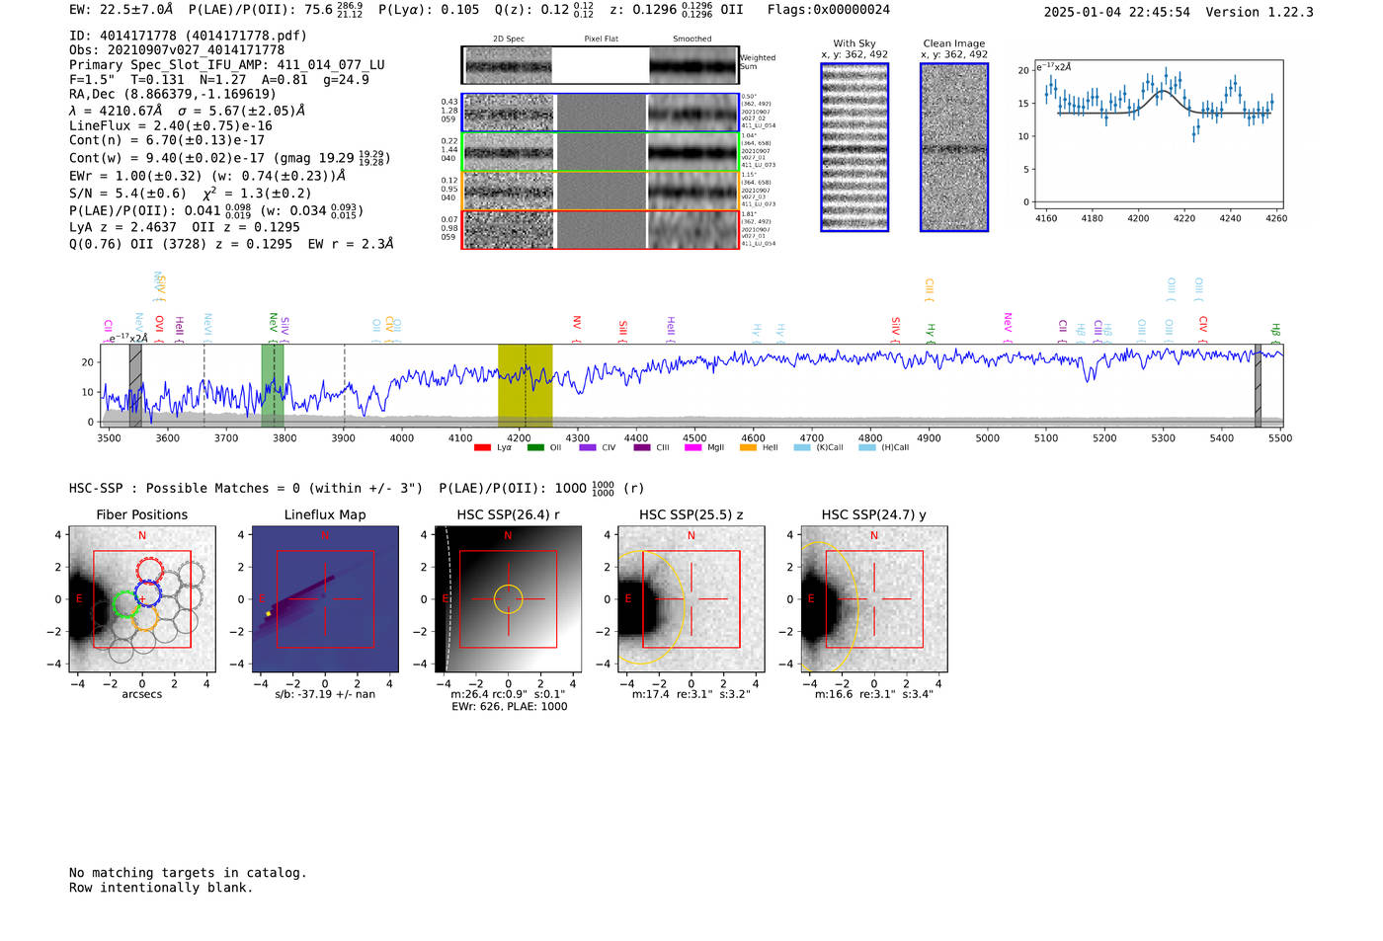Click the green NeV band near 3780Å

273,386
